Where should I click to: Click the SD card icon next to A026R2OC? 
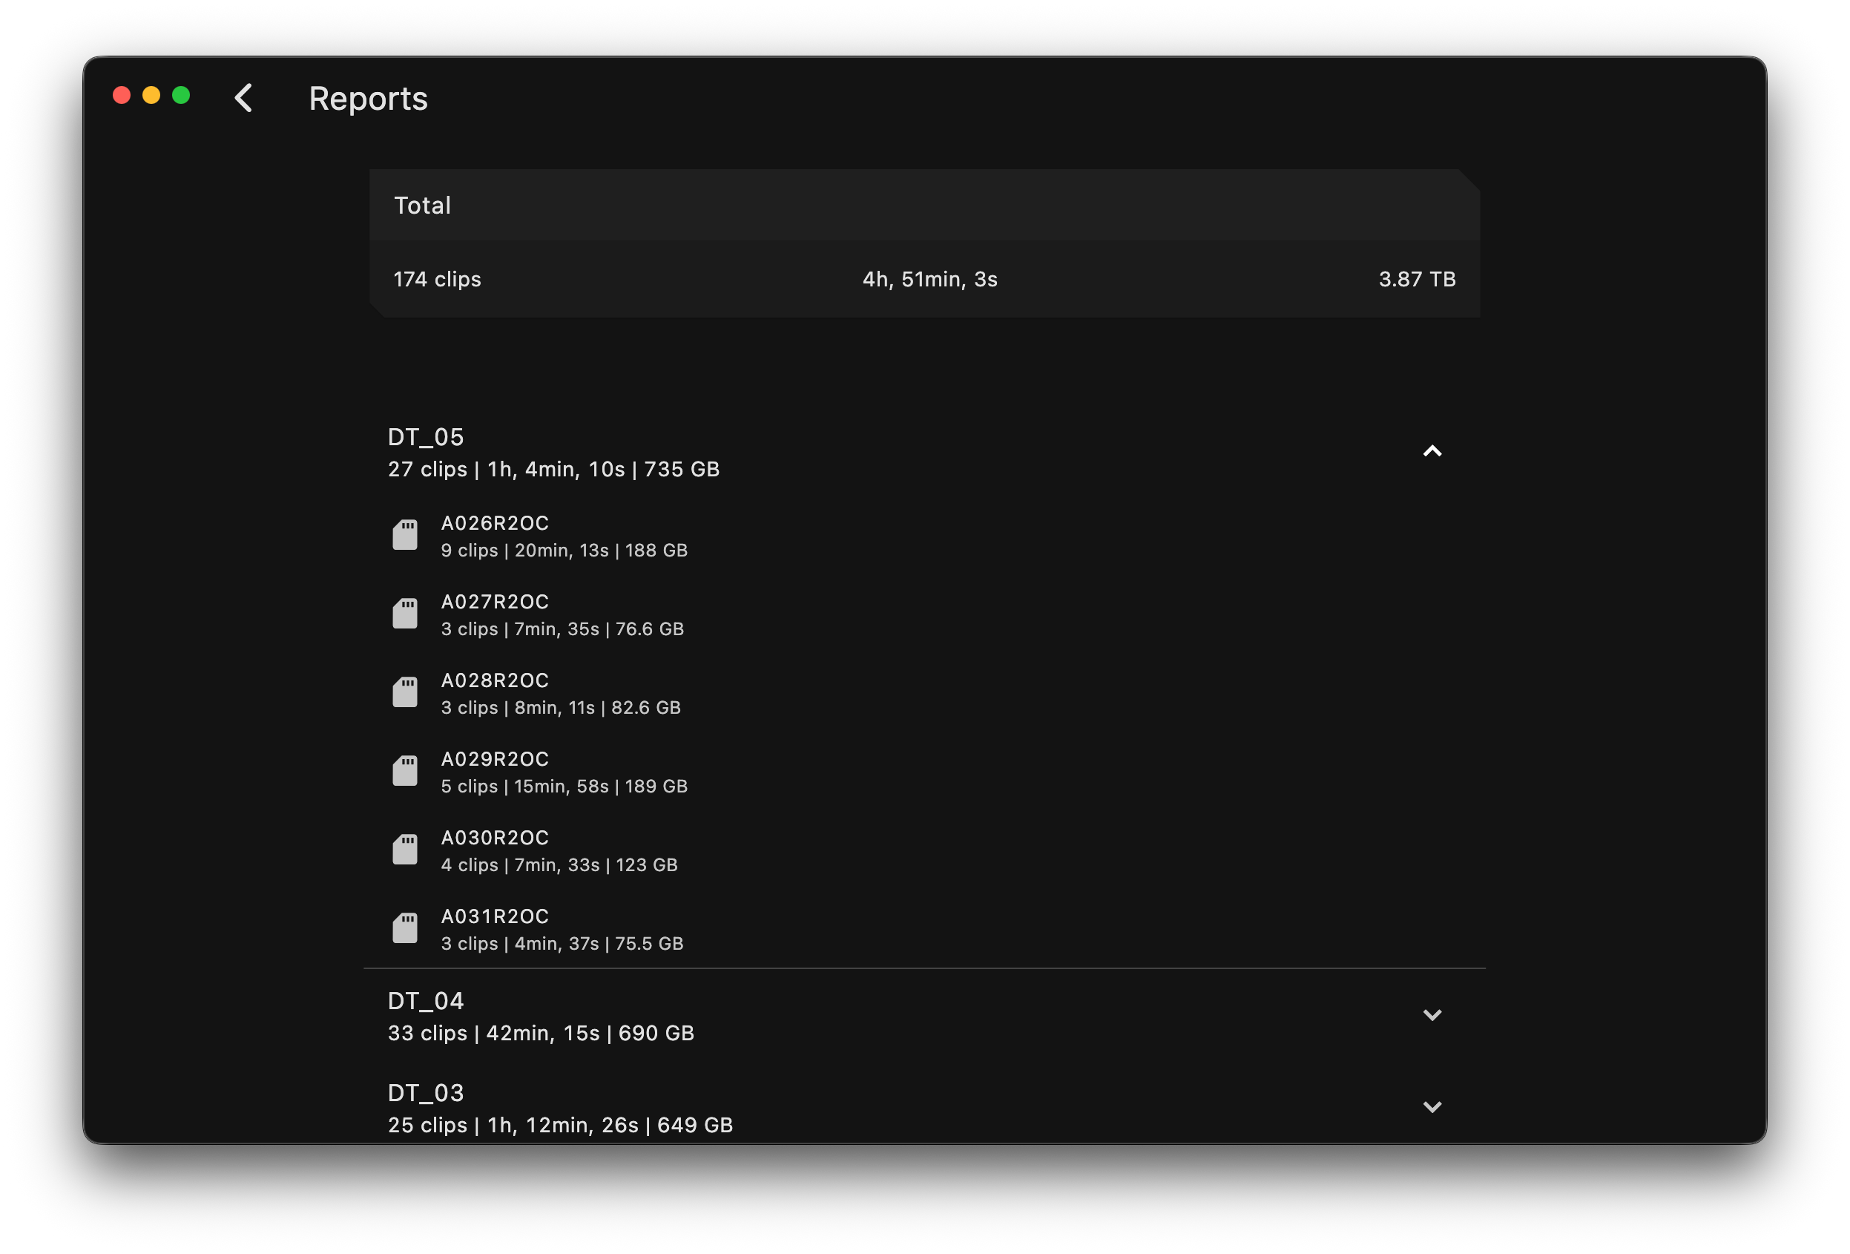(x=406, y=534)
